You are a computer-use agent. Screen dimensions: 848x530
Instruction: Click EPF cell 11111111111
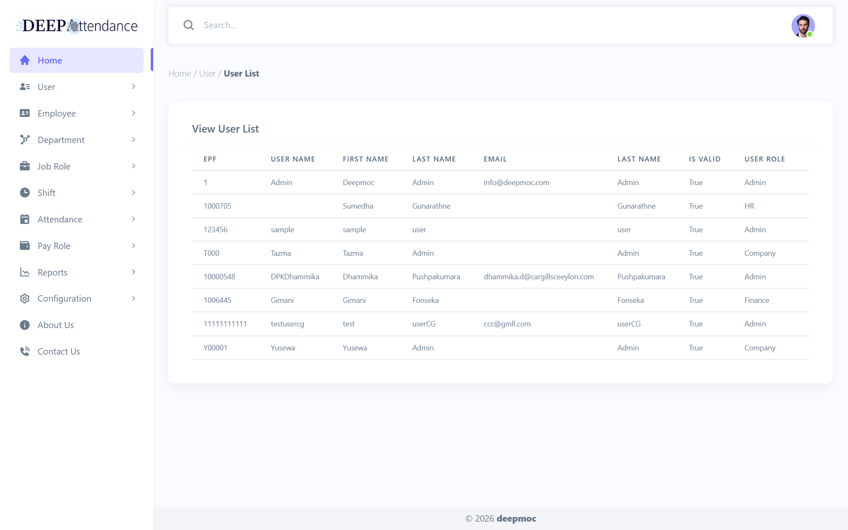point(225,324)
